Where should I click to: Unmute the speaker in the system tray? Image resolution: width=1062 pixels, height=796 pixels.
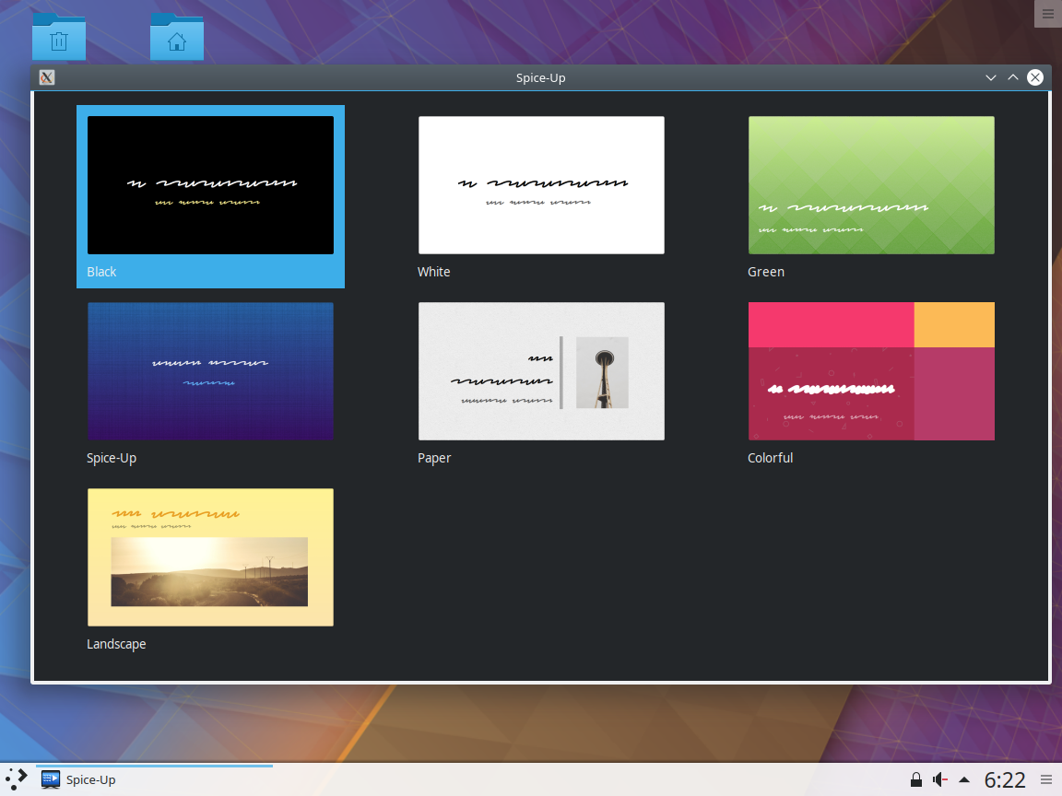pyautogui.click(x=939, y=779)
